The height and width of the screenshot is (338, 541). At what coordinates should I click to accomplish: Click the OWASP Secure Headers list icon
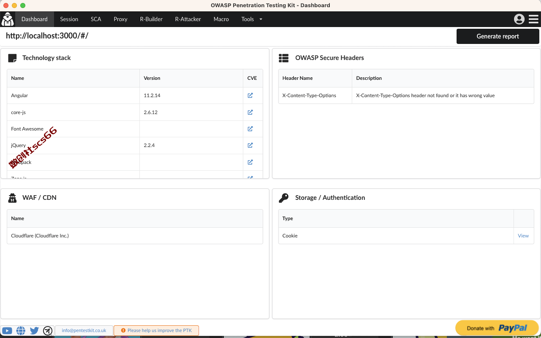point(284,58)
